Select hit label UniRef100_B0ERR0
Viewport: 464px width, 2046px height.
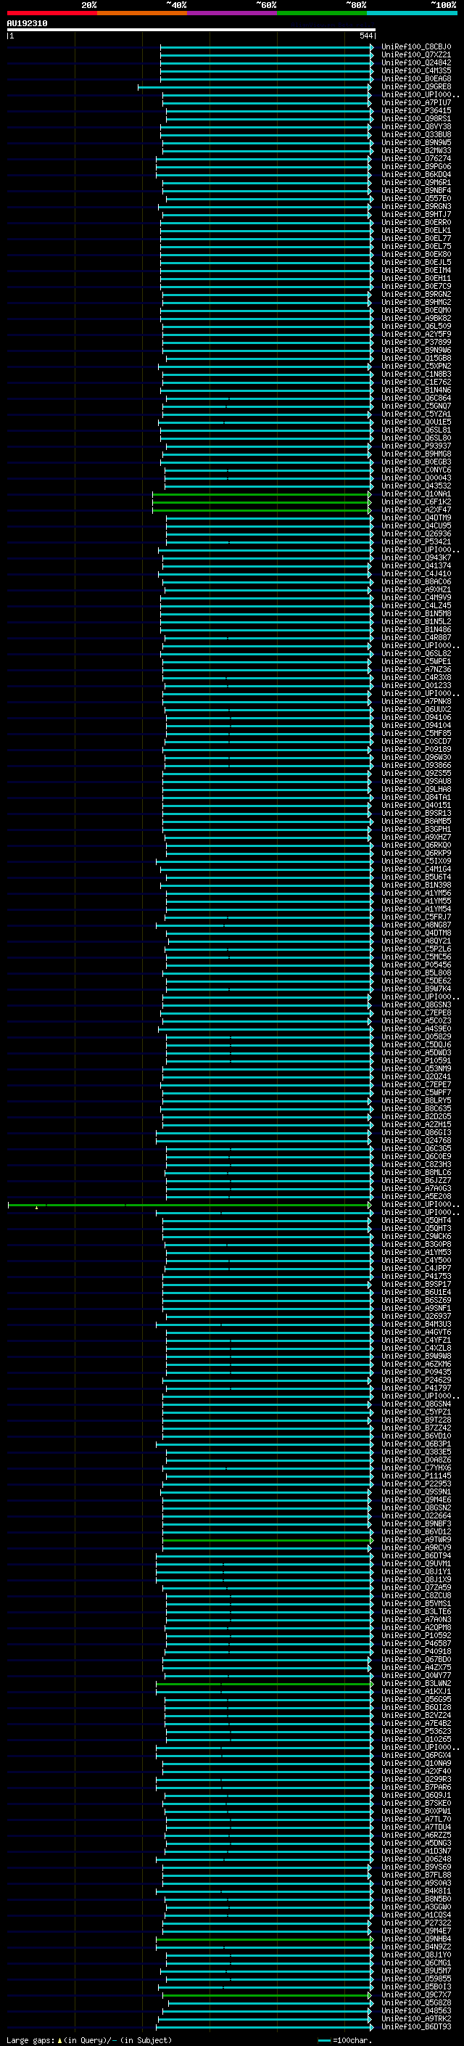click(416, 222)
